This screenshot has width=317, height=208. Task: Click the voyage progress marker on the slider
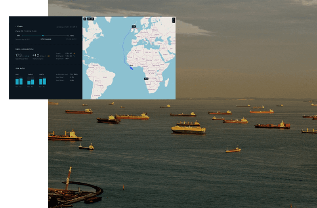[x=42, y=35]
